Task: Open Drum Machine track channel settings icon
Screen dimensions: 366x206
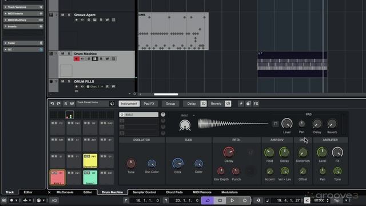Action: (89, 58)
